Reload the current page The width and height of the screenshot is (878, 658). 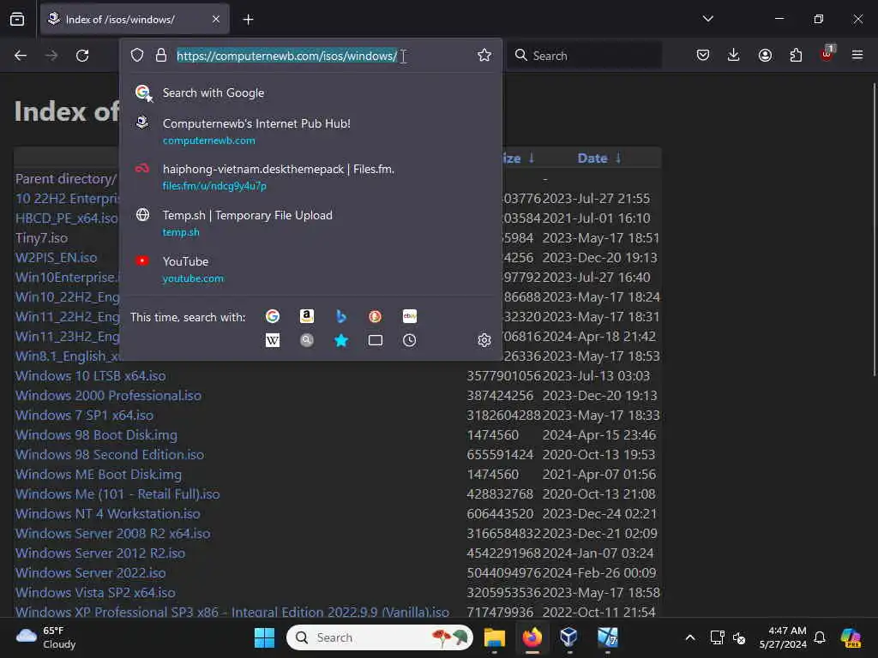coord(82,56)
